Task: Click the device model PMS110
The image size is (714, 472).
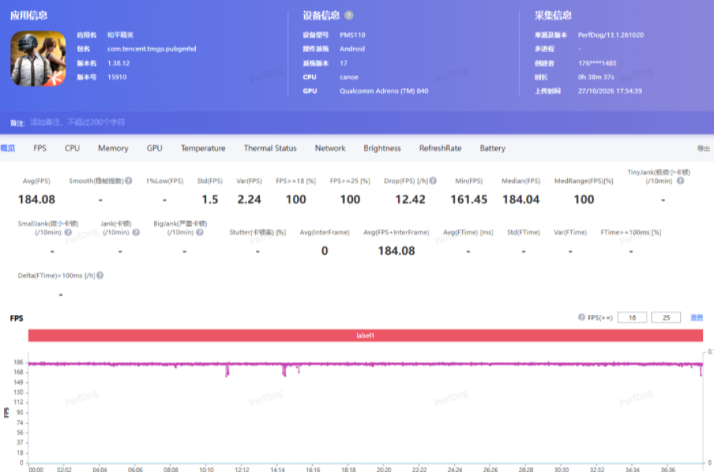Action: (x=352, y=35)
